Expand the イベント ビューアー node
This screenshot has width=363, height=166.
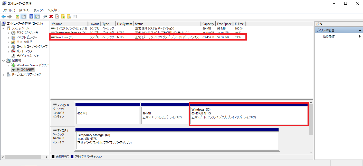[8, 37]
